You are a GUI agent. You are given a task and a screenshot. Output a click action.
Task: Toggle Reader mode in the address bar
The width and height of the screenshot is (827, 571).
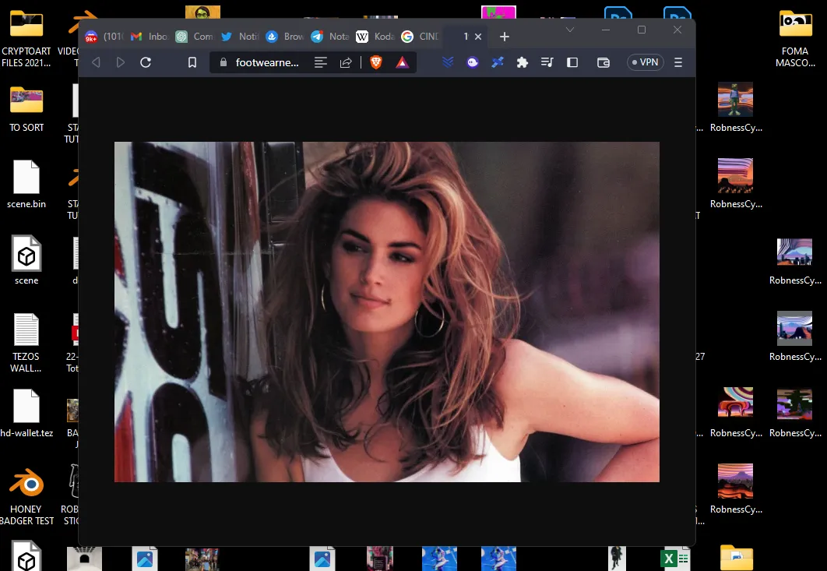(320, 62)
